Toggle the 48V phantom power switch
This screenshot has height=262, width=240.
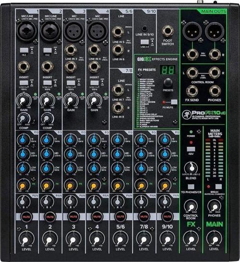[x=191, y=149]
